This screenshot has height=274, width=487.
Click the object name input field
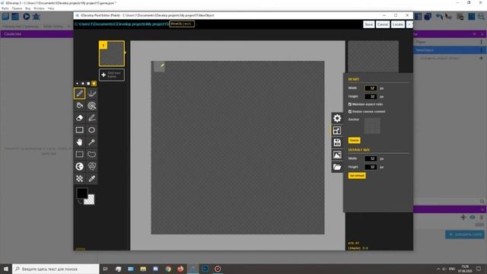click(182, 24)
